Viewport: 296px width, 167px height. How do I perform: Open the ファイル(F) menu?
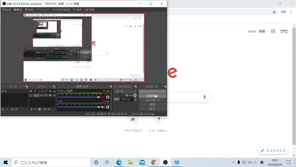point(6,10)
